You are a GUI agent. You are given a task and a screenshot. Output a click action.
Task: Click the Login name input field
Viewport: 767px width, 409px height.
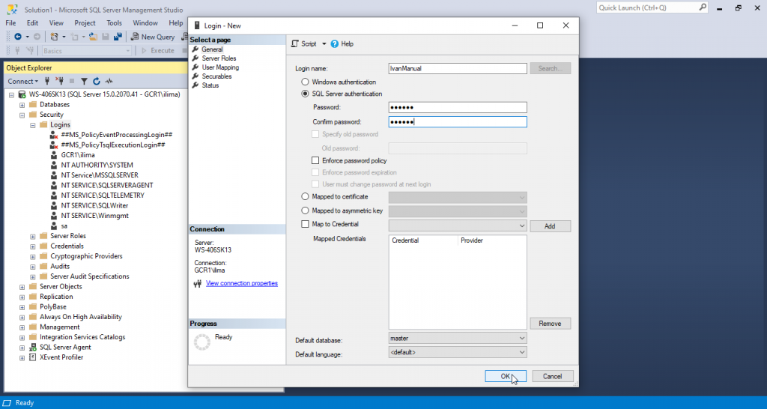tap(458, 68)
